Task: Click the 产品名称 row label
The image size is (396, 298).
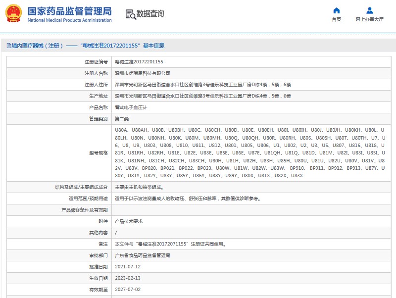Action: (x=98, y=107)
